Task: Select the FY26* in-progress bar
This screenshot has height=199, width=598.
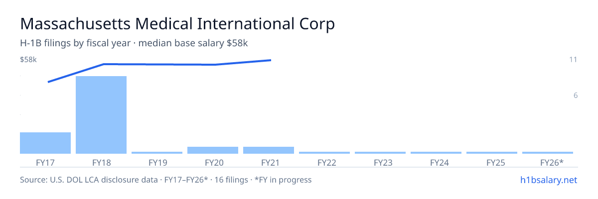Action: 548,153
